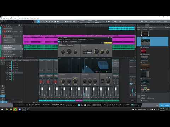Open the Windows notification center icon

167,109
